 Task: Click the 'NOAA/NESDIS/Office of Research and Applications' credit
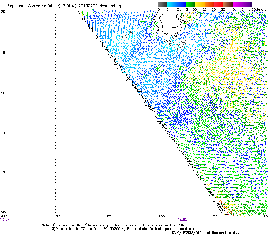213,233
